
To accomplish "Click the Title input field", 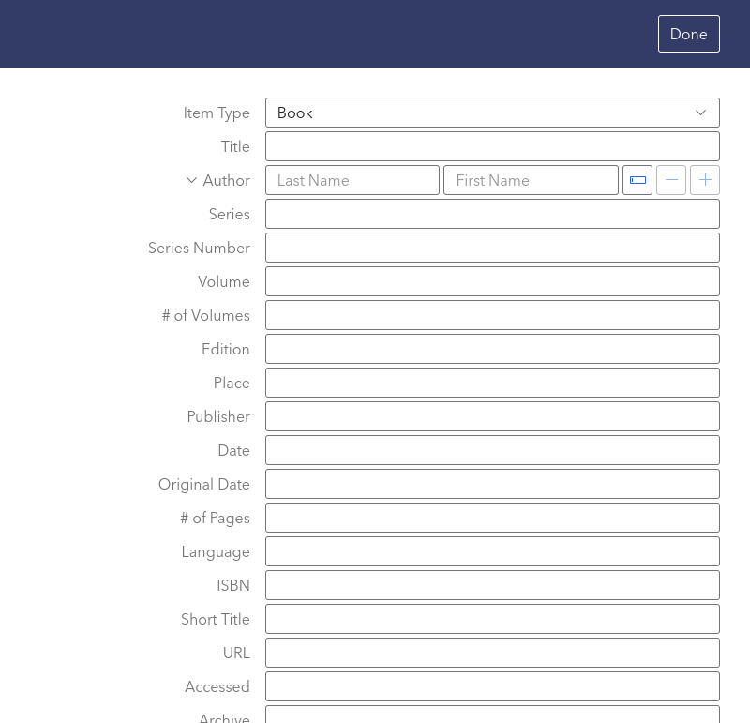I will [x=492, y=146].
